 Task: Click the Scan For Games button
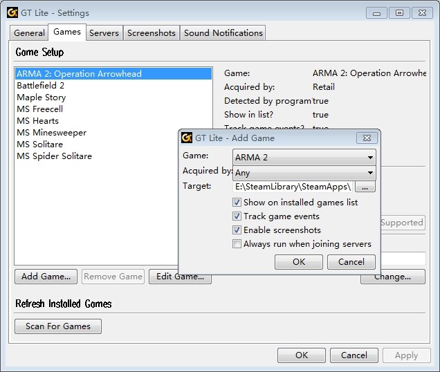pos(58,326)
